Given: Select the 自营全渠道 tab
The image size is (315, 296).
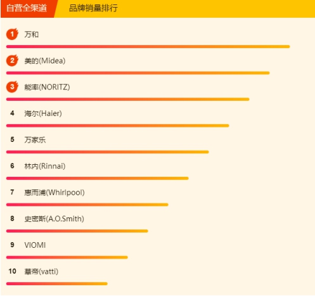Looking at the screenshot, I should [27, 8].
